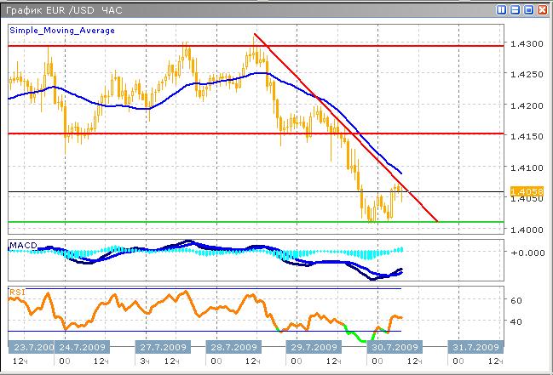Screen dimensions: 553x375
Task: Select the RSI indicator label
Action: (x=16, y=292)
